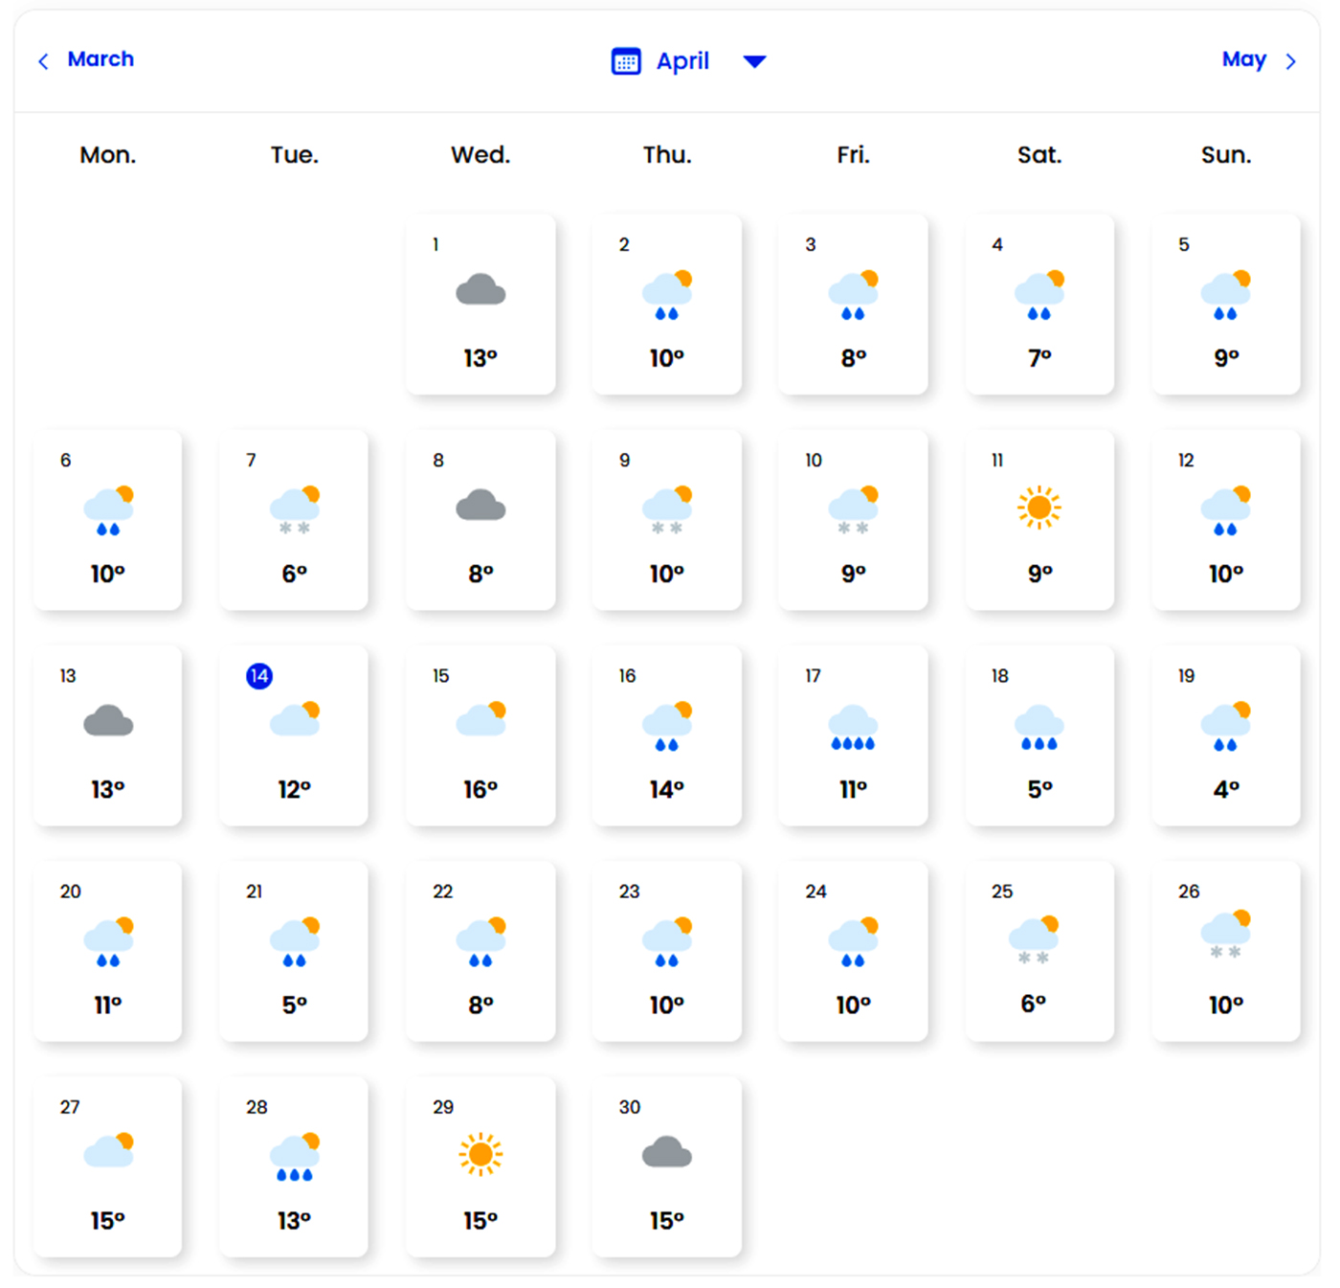Click the sun icon on April 29
This screenshot has width=1340, height=1288.
click(480, 1154)
